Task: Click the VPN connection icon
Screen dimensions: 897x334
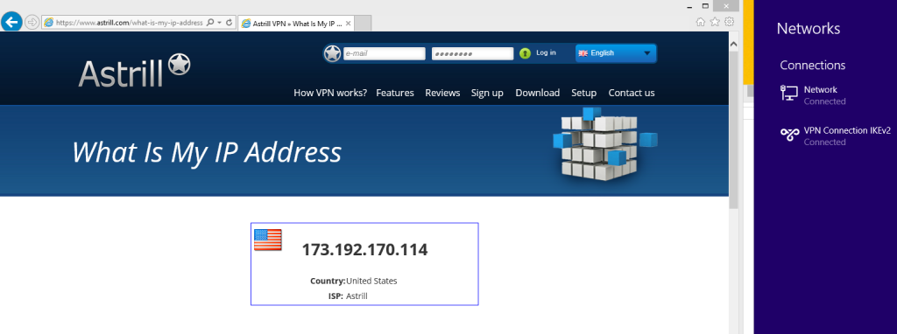Action: (789, 135)
